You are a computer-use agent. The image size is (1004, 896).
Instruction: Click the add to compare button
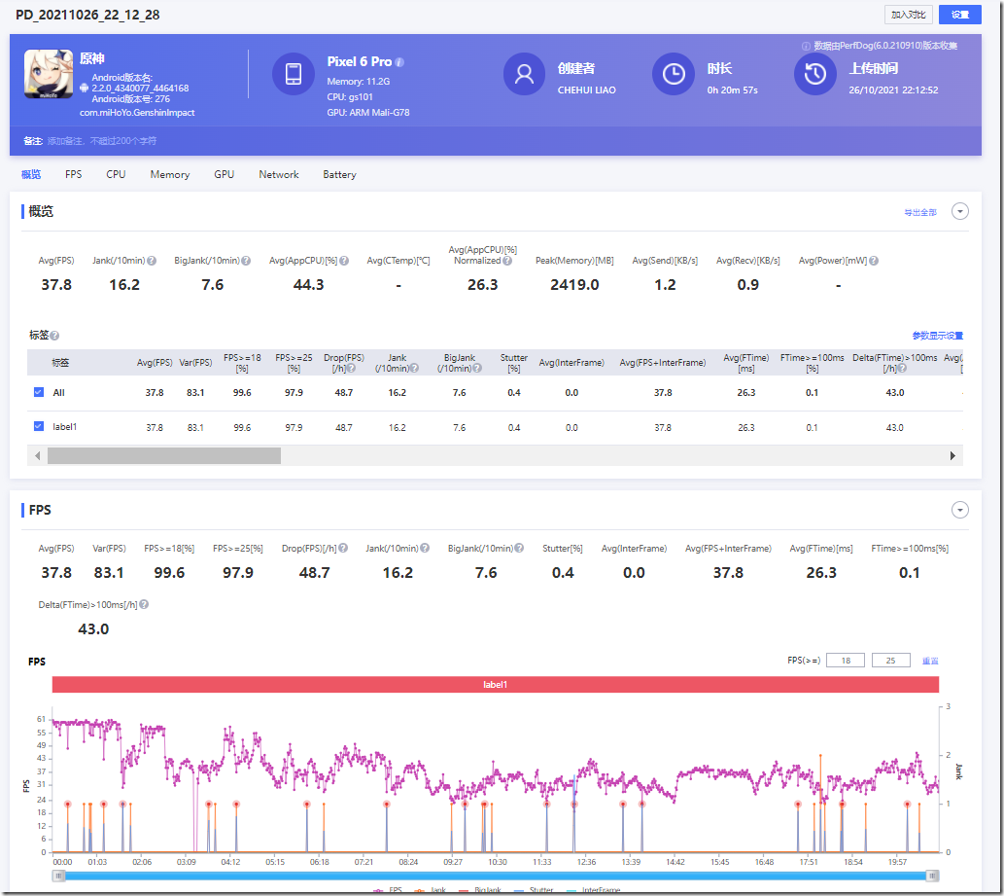(909, 15)
